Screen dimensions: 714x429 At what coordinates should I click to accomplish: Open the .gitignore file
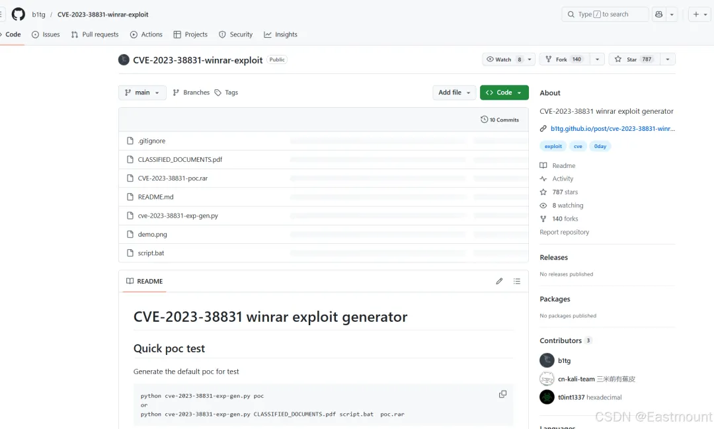point(151,141)
